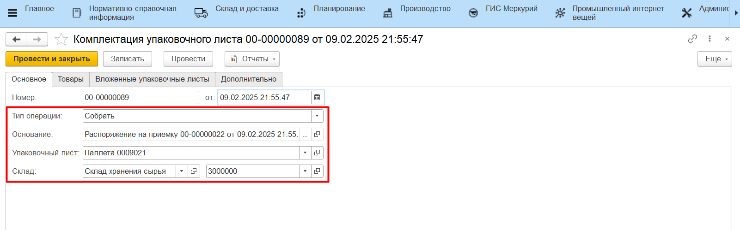Open the 3000000 field's linked item icon

coord(317,171)
